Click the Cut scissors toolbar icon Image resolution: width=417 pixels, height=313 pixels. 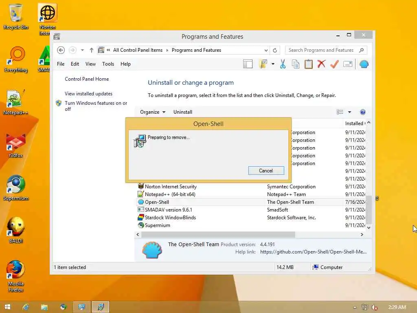click(283, 64)
